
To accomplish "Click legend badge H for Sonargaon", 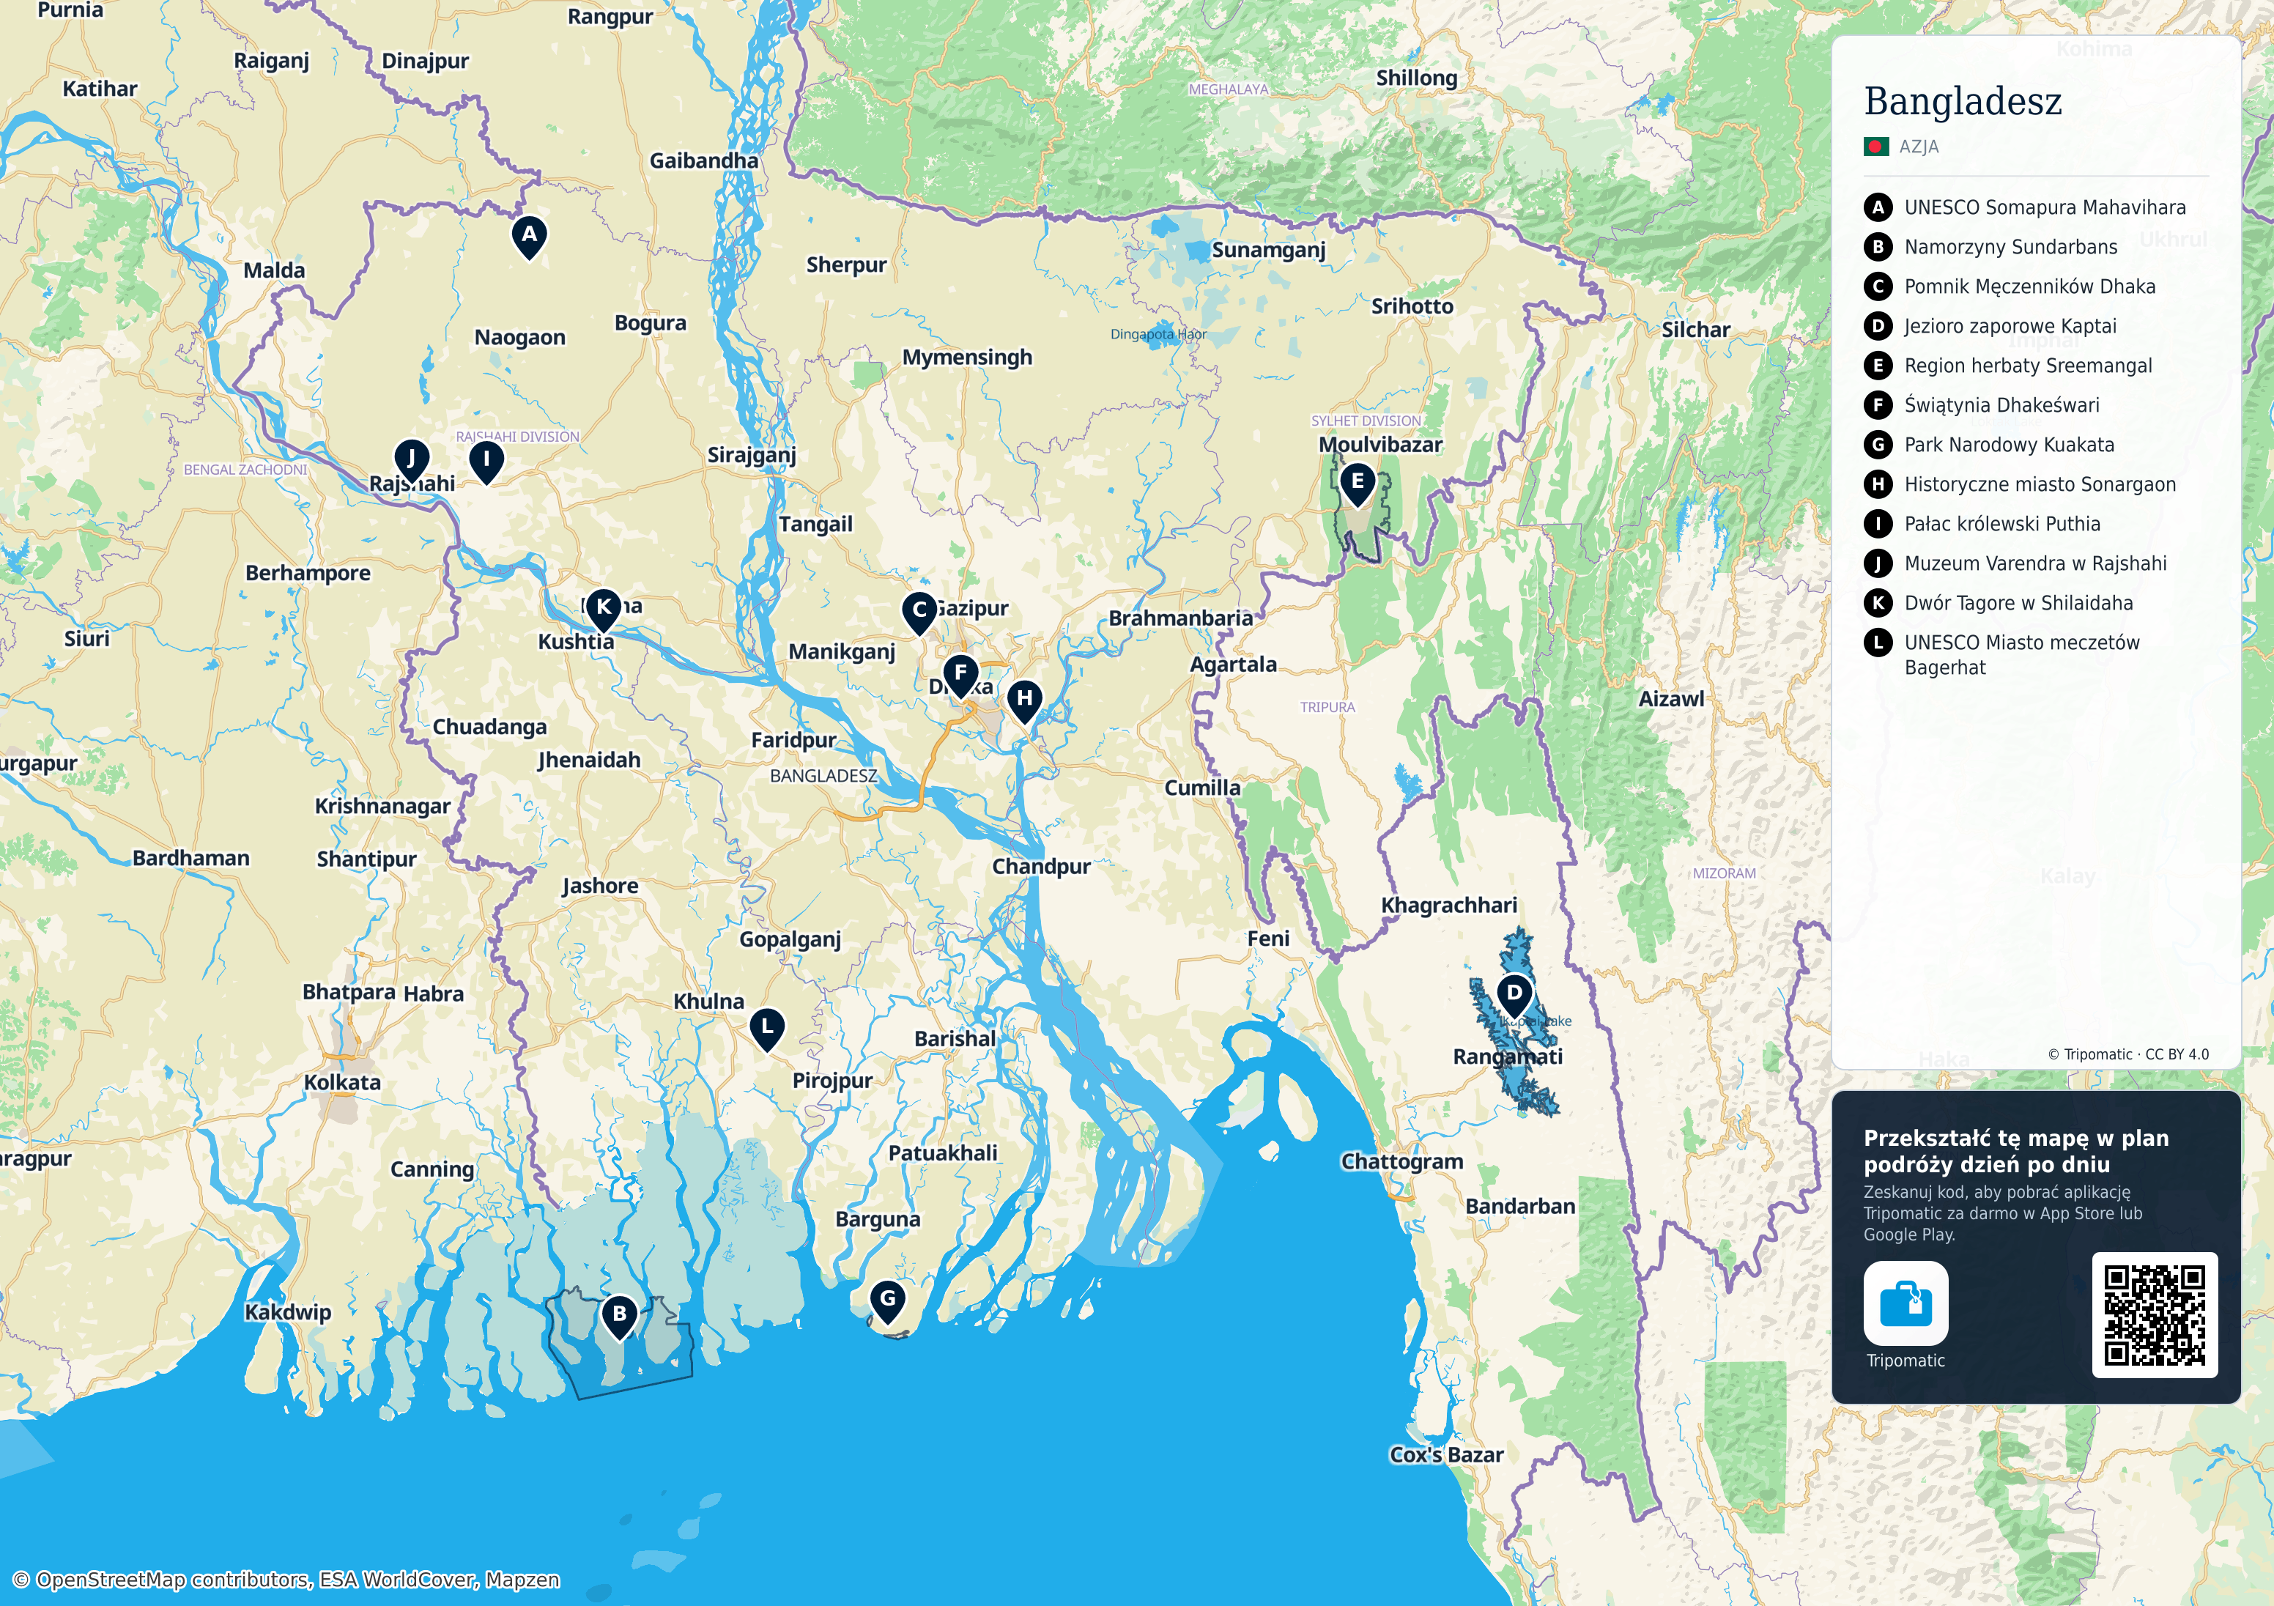I will pos(1877,484).
